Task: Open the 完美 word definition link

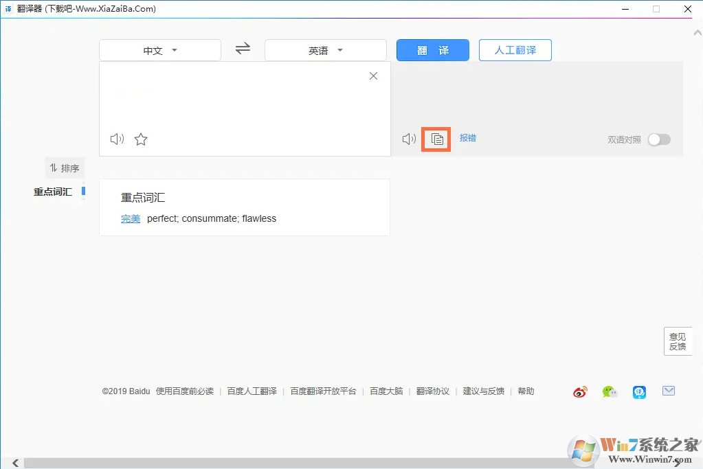Action: tap(130, 218)
